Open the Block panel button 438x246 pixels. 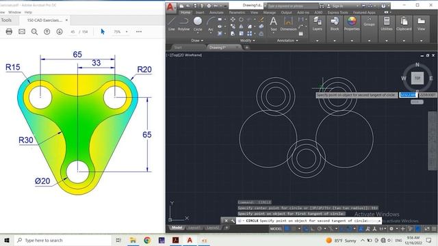[335, 24]
